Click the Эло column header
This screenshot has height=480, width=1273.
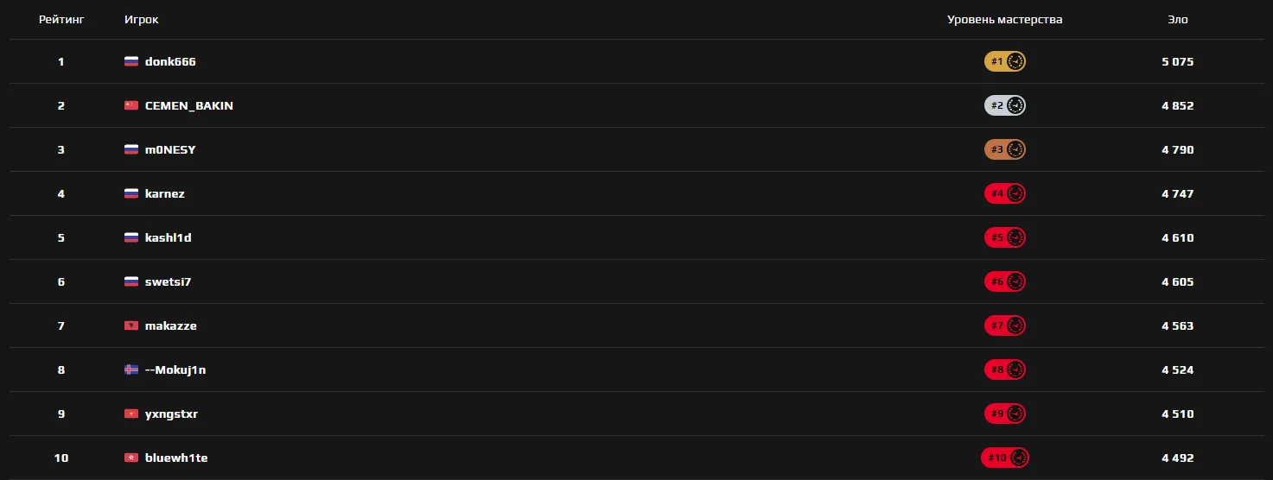click(x=1178, y=19)
